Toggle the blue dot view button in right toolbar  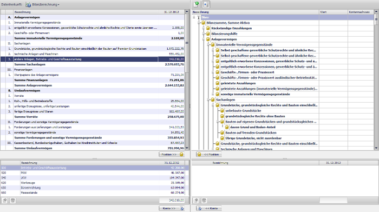coord(206,4)
